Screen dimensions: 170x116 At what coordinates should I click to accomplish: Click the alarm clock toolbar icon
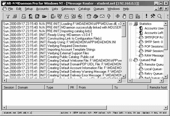coord(89,16)
